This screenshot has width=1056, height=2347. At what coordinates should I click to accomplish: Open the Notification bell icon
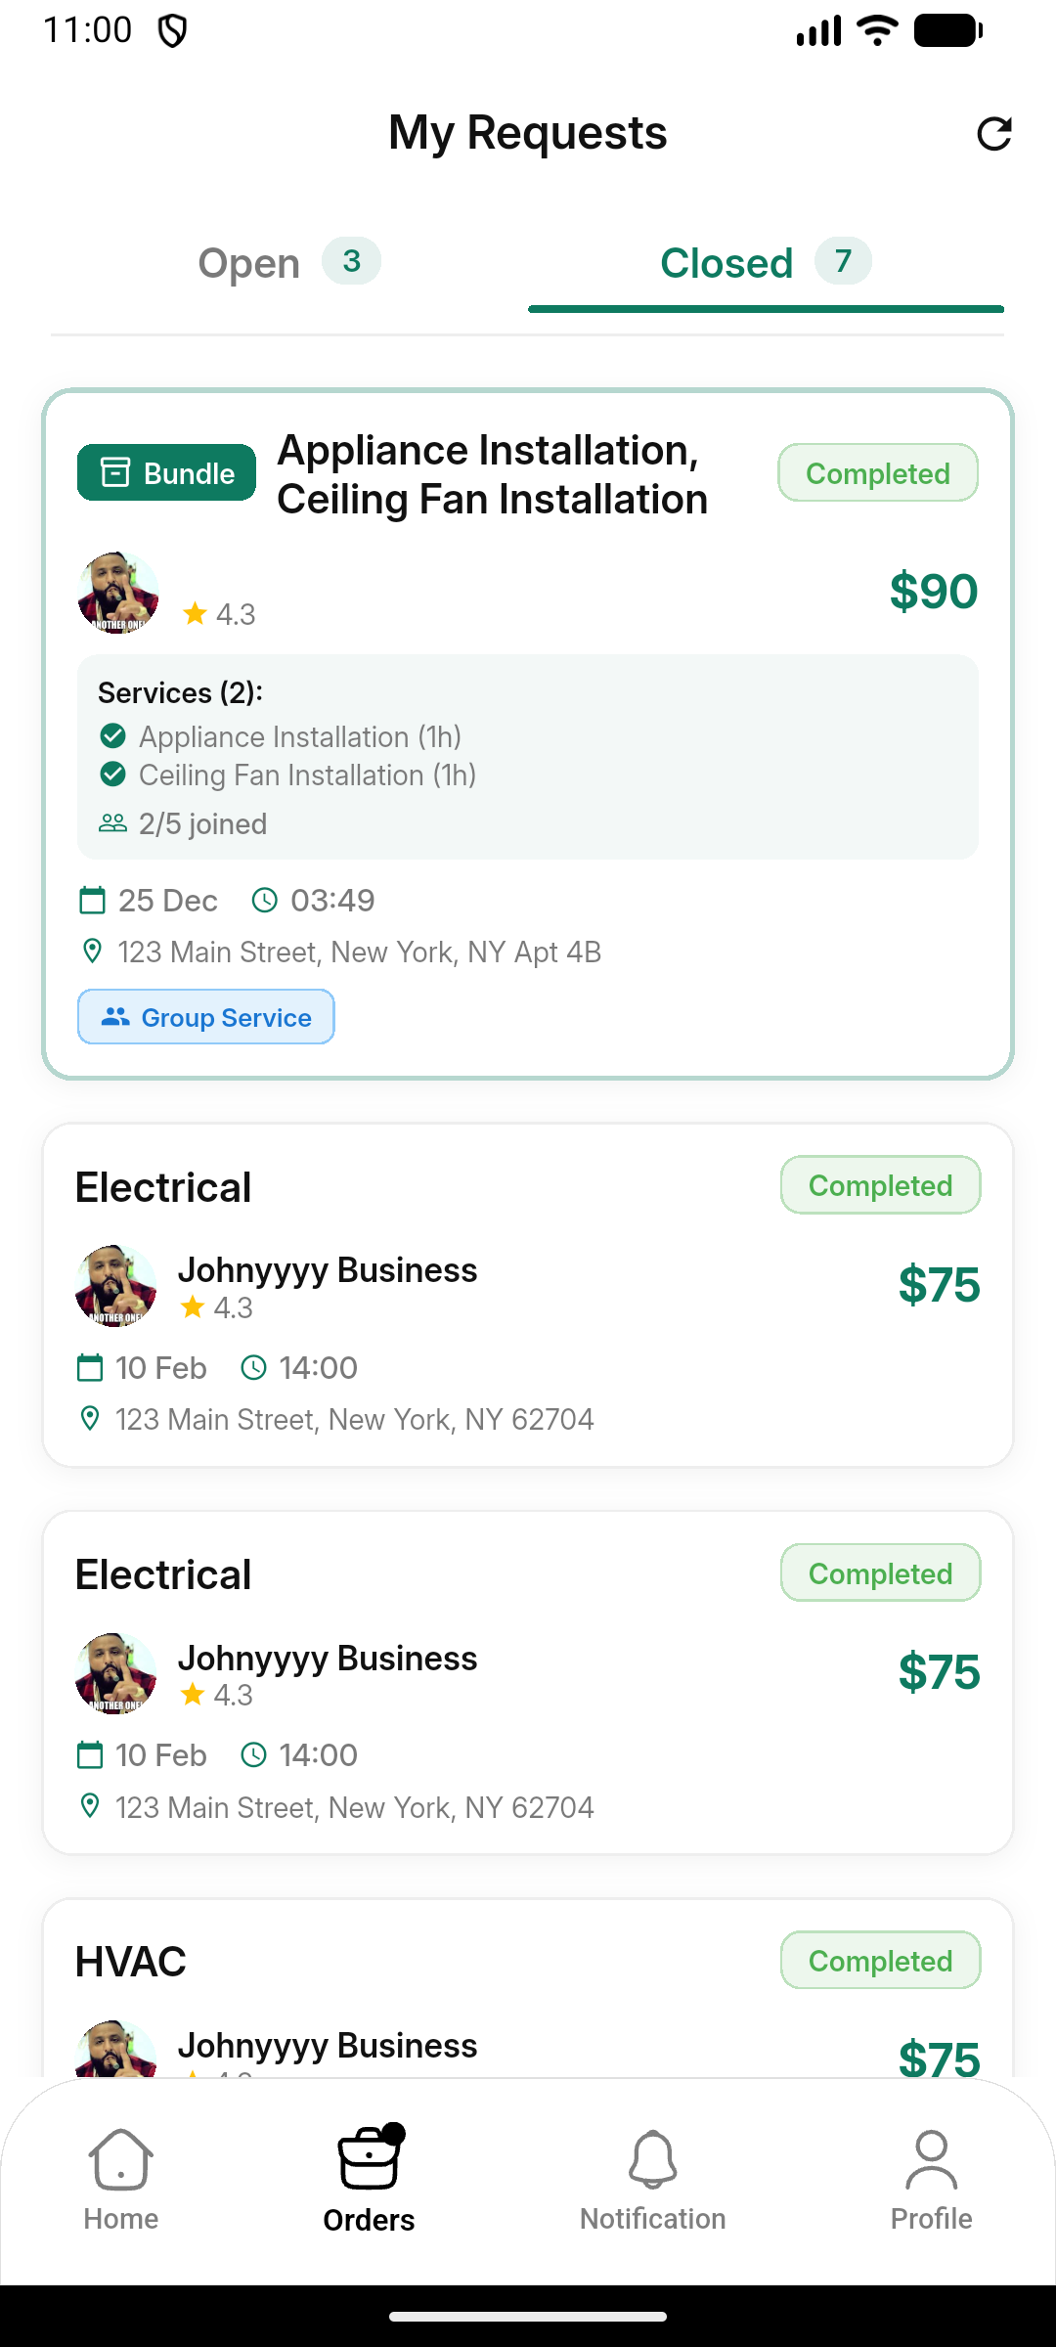[x=652, y=2159]
